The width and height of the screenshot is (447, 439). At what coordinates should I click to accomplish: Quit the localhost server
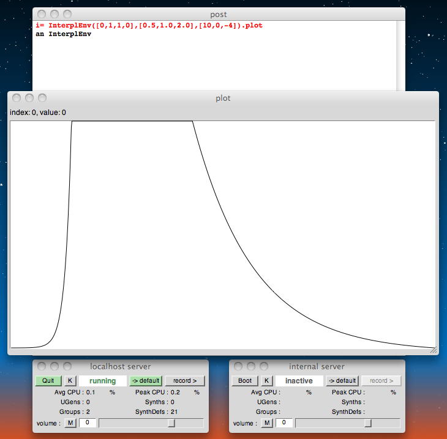48,381
